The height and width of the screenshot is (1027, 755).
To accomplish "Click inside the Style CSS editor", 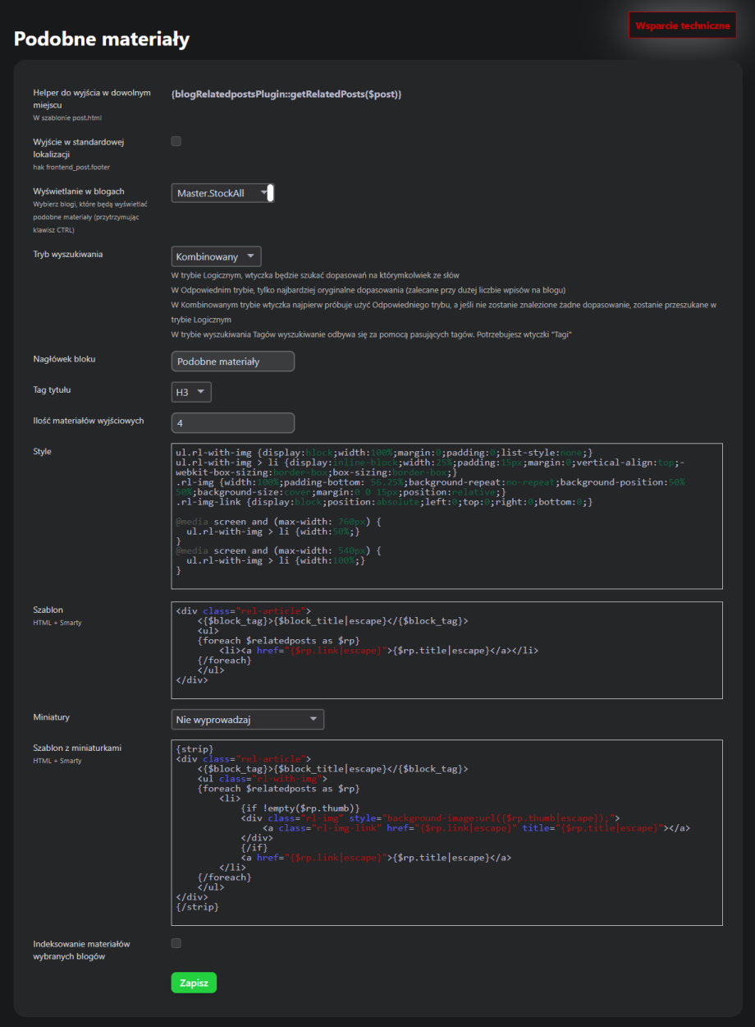I will click(446, 516).
